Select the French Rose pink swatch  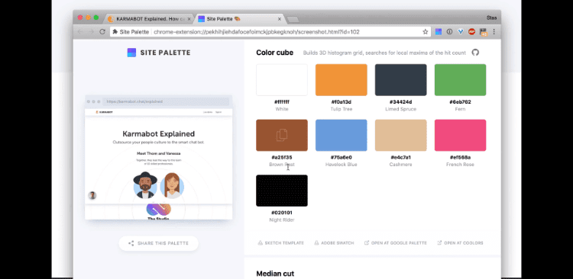click(x=461, y=135)
